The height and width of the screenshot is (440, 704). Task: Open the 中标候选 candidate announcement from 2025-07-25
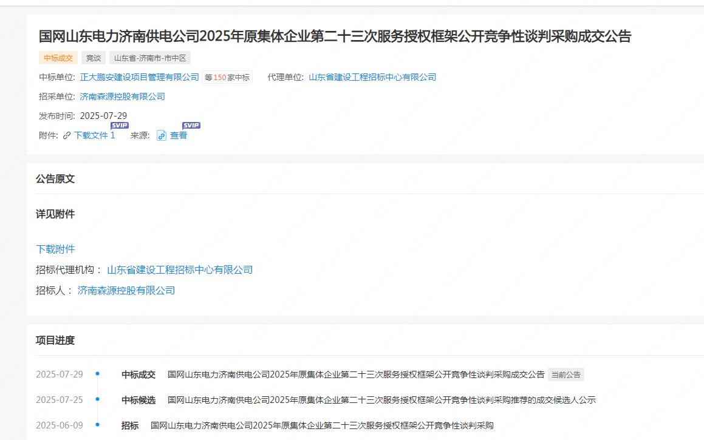[x=381, y=400]
